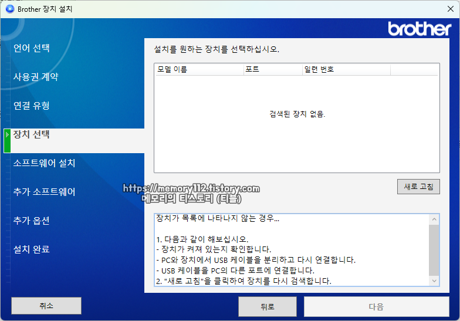The width and height of the screenshot is (460, 321).
Task: Select the 언어 선택 step
Action: coord(32,48)
